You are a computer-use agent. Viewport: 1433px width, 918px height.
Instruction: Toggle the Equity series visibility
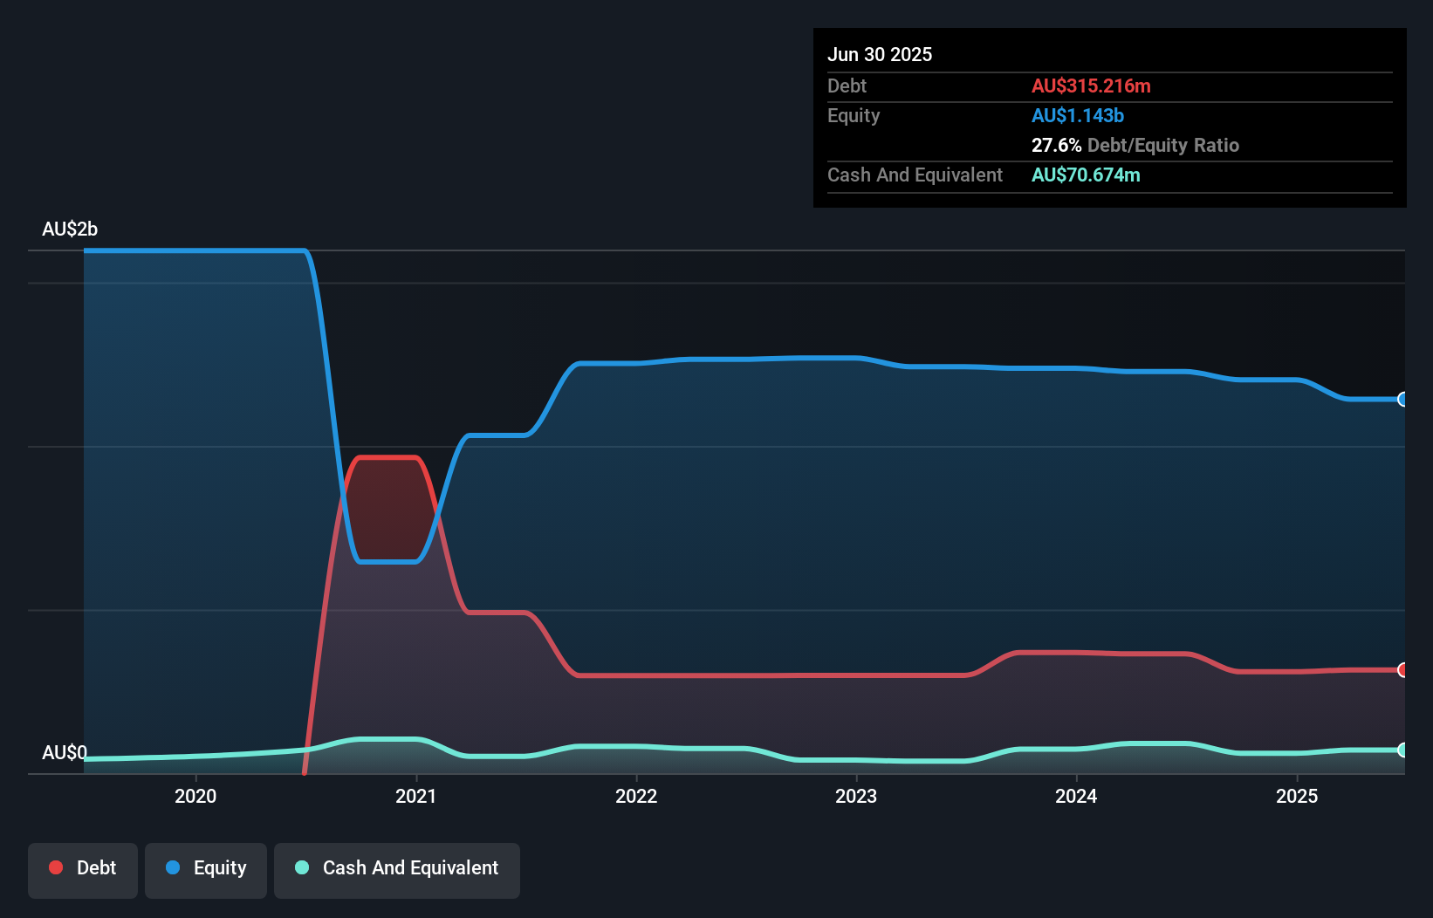click(x=205, y=868)
